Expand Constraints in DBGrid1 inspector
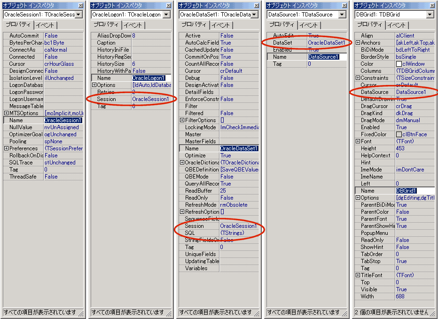The width and height of the screenshot is (438, 319). 358,78
